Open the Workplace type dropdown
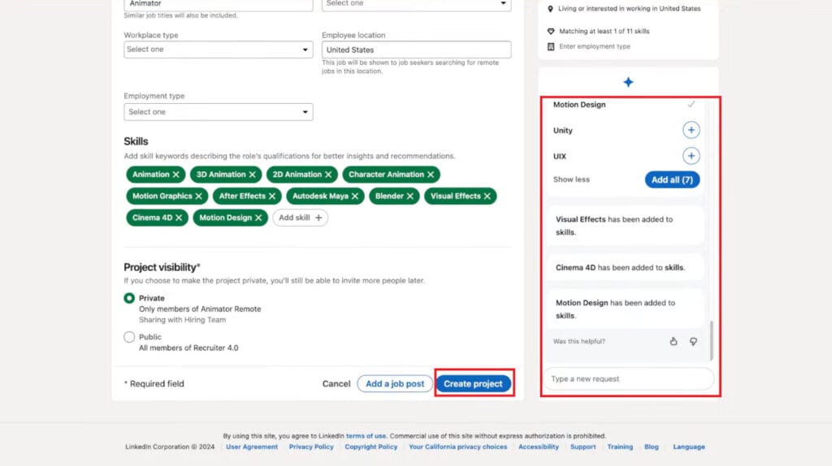832x466 pixels. (x=218, y=50)
